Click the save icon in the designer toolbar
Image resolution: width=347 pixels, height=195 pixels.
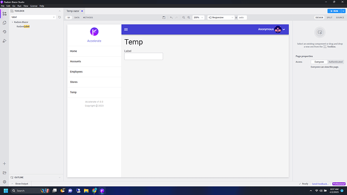(164, 18)
